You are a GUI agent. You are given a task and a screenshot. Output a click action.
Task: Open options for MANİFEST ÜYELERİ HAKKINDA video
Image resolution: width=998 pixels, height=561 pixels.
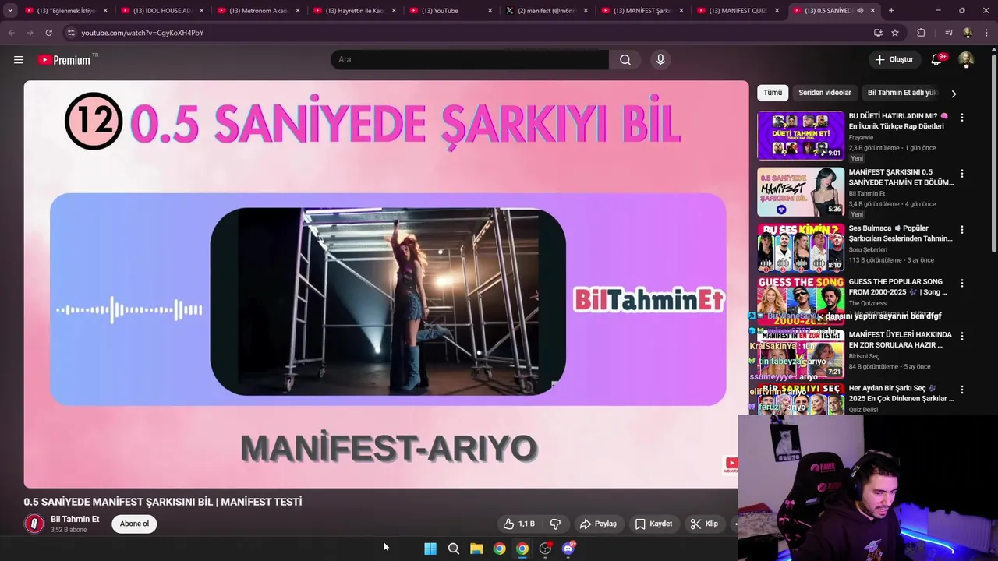(961, 337)
